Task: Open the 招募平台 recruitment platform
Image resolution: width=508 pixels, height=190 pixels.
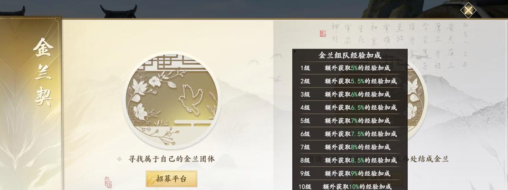Action: 172,179
